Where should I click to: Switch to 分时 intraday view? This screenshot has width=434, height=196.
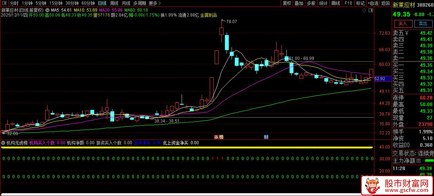click(x=14, y=3)
